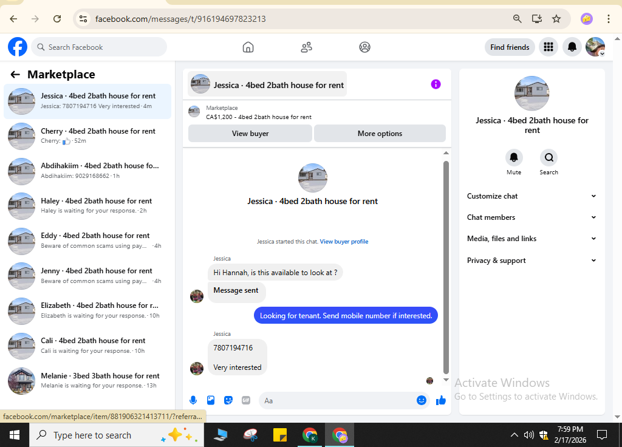Open the Facebook menu grid icon
This screenshot has height=447, width=622.
point(549,47)
